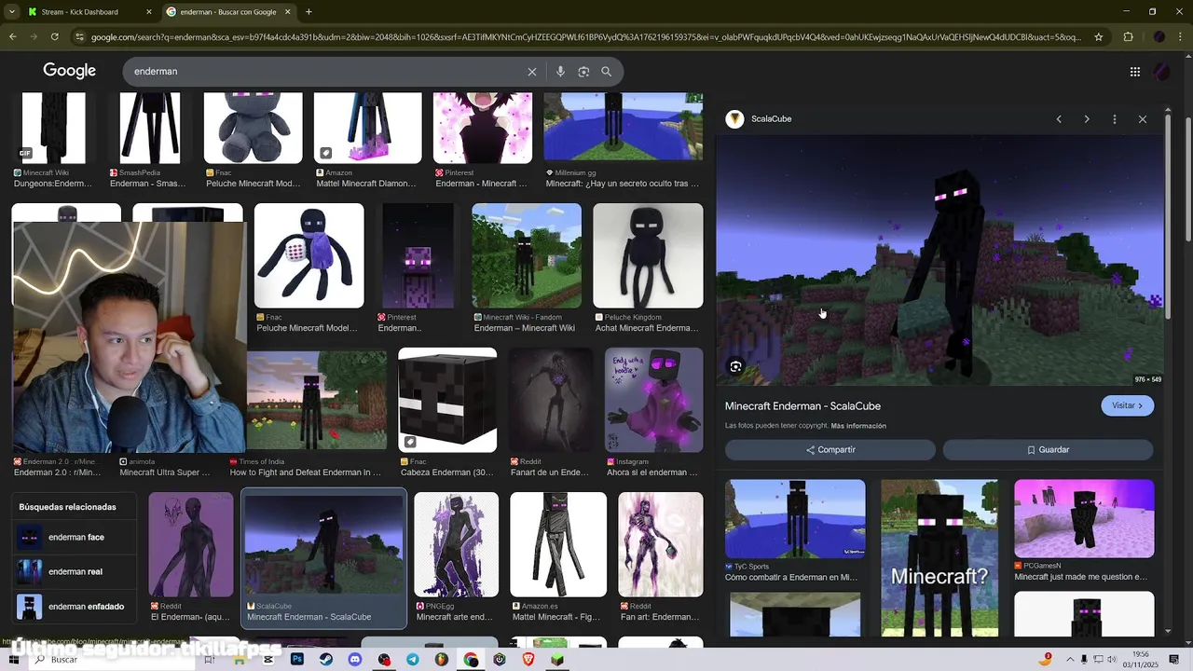Viewport: 1193px width, 671px height.
Task: Open related image from TyC Sports
Action: click(x=795, y=519)
